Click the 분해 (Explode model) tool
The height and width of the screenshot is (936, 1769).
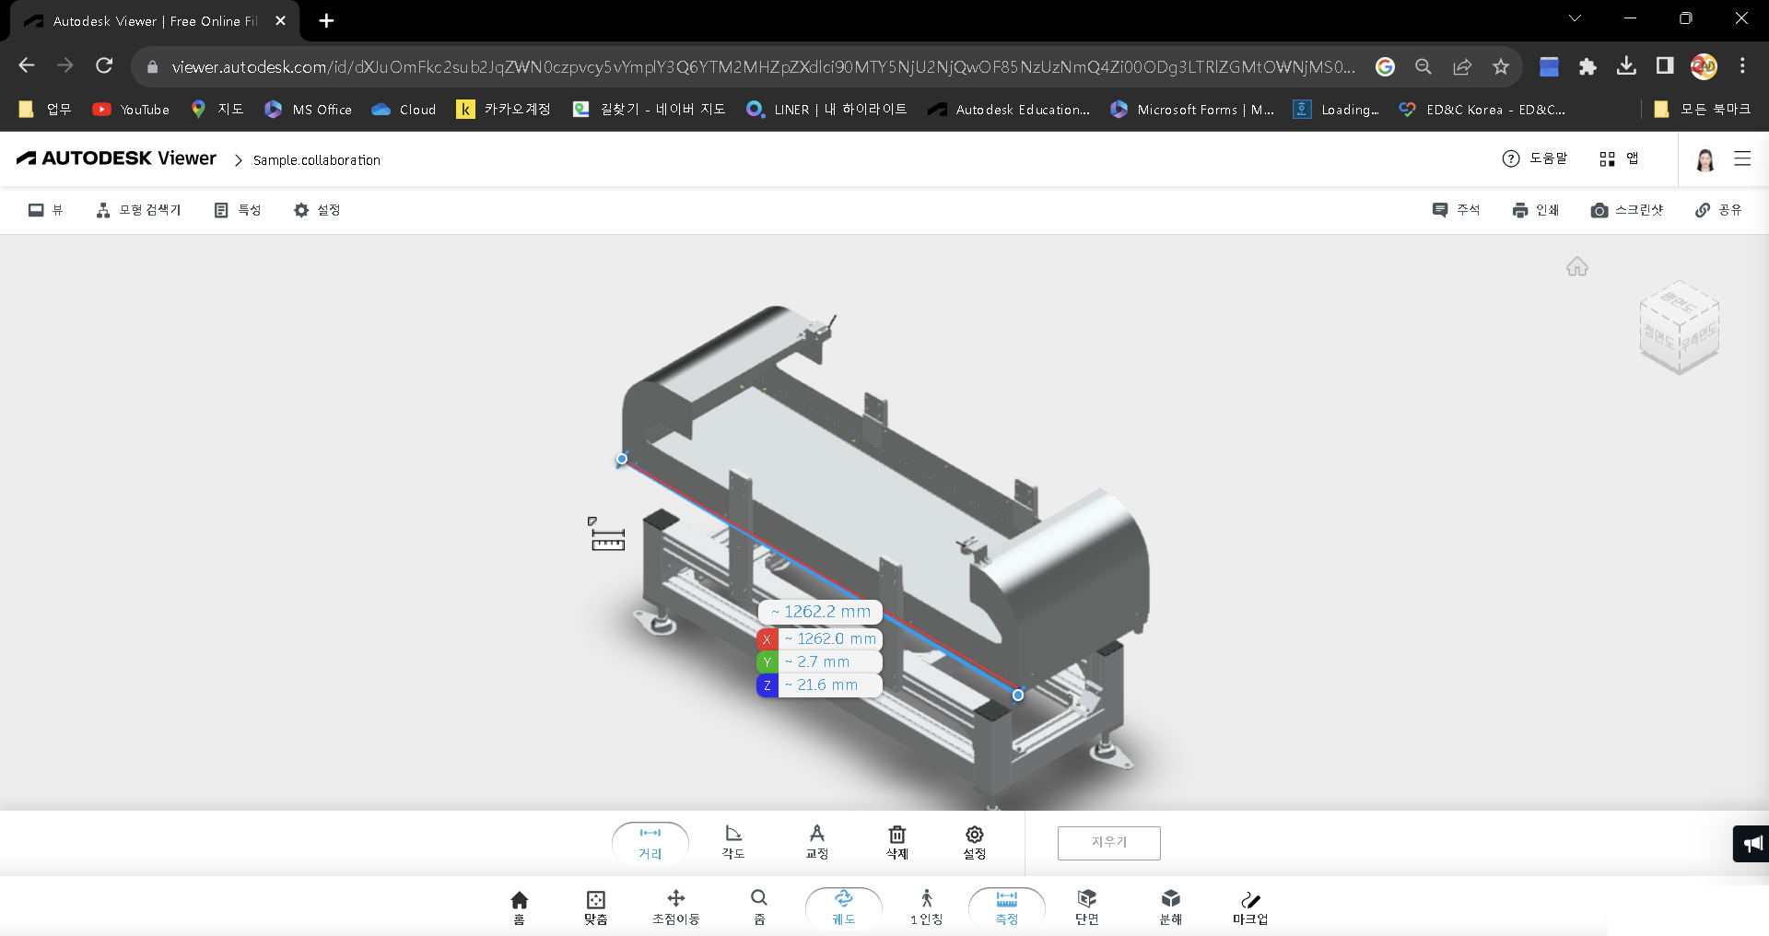pyautogui.click(x=1170, y=906)
